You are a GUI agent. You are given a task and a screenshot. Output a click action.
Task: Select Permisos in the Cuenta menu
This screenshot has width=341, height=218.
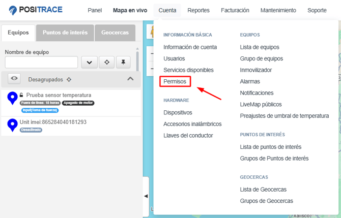tap(175, 81)
